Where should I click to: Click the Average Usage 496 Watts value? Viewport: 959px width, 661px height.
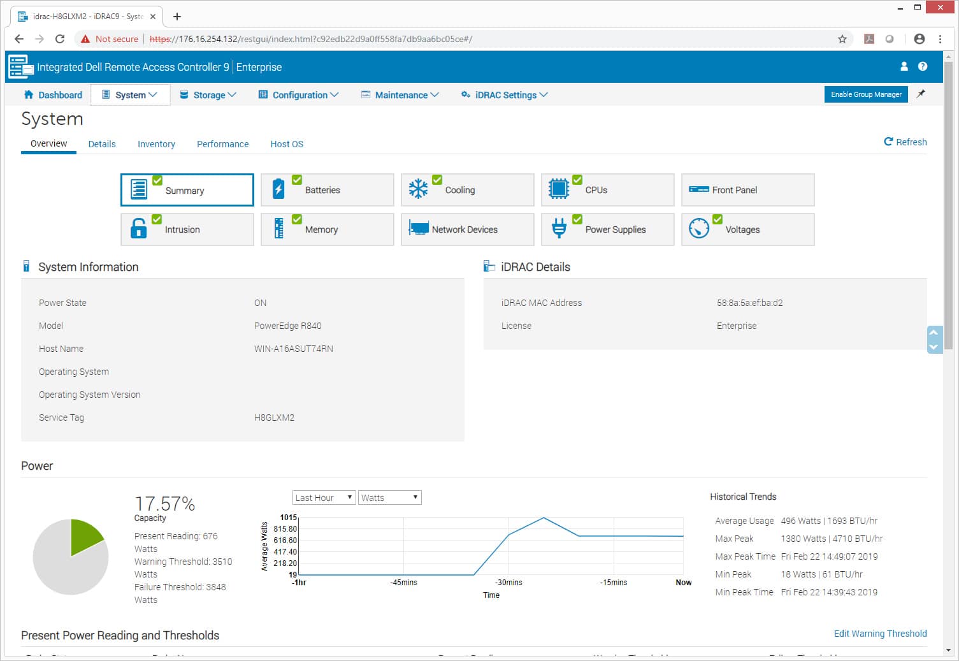point(829,521)
